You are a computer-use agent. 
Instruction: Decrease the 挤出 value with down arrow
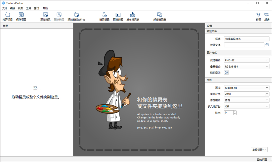click(235, 114)
